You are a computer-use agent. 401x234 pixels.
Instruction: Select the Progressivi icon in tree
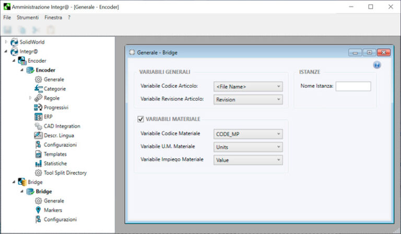(38, 108)
